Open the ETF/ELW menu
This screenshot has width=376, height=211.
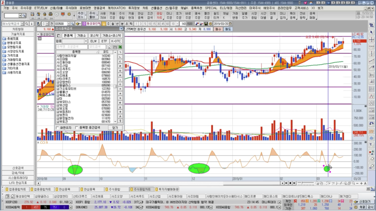41,8
